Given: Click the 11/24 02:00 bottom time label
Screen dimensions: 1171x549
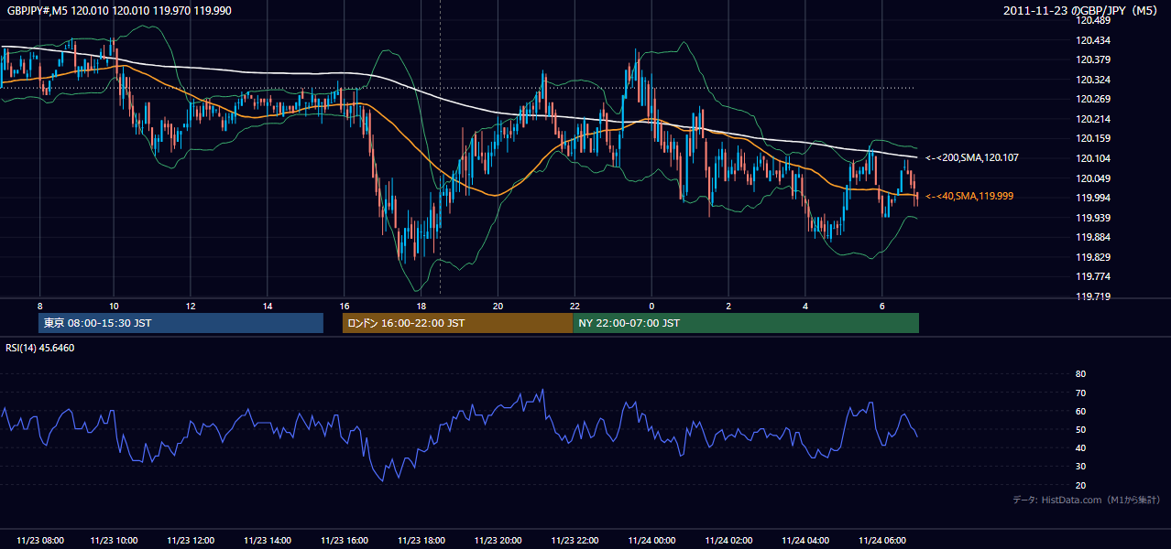Looking at the screenshot, I should (728, 540).
